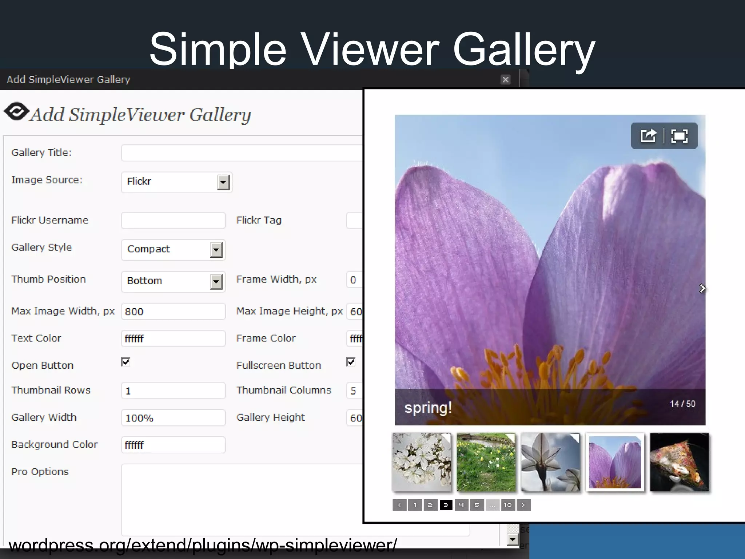Open the Gallery Style dropdown

[x=173, y=250]
